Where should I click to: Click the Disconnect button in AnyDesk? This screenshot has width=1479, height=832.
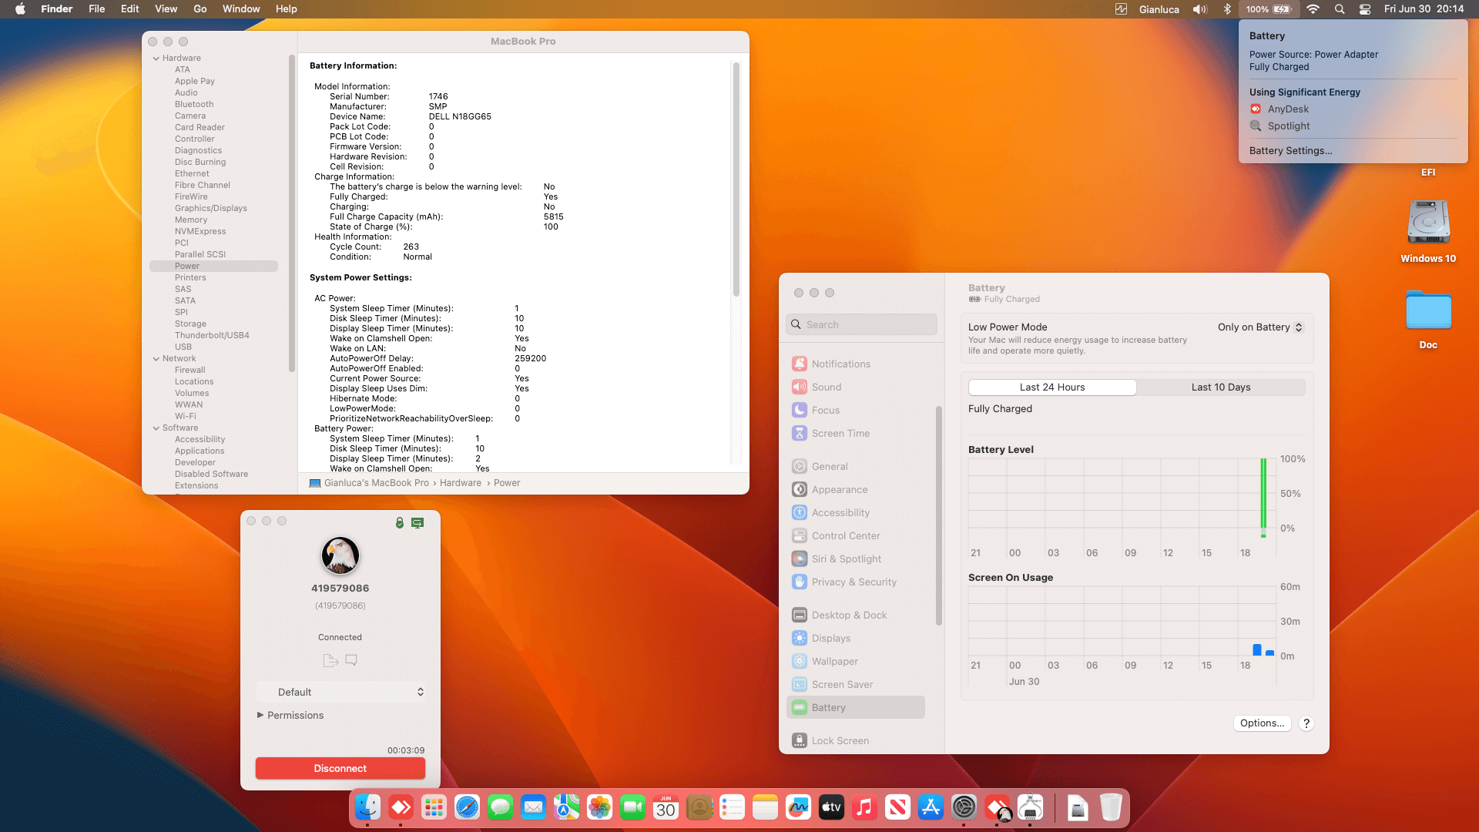(x=340, y=768)
